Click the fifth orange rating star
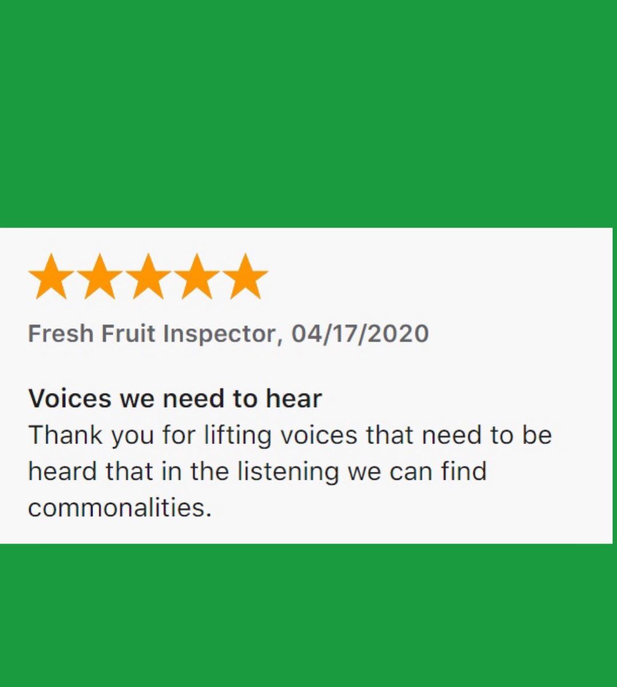The image size is (617, 687). click(x=245, y=277)
